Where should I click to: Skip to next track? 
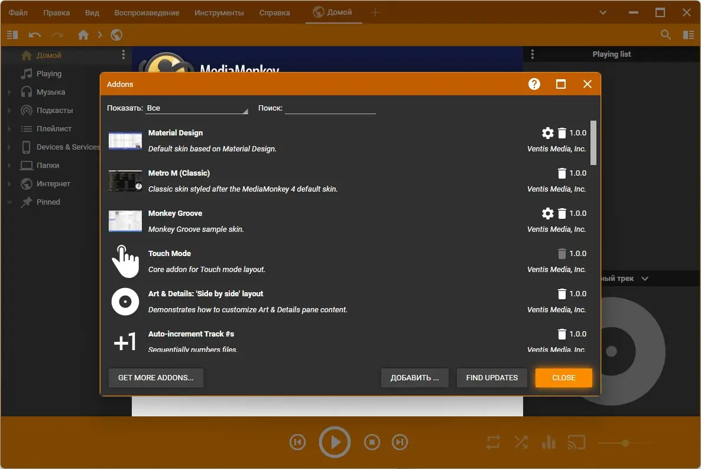pos(400,442)
